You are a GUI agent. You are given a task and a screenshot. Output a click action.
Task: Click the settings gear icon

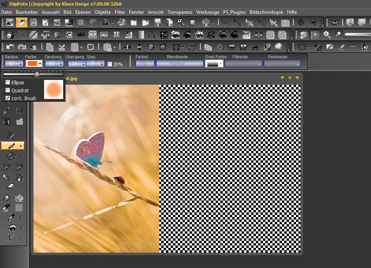coord(300,22)
